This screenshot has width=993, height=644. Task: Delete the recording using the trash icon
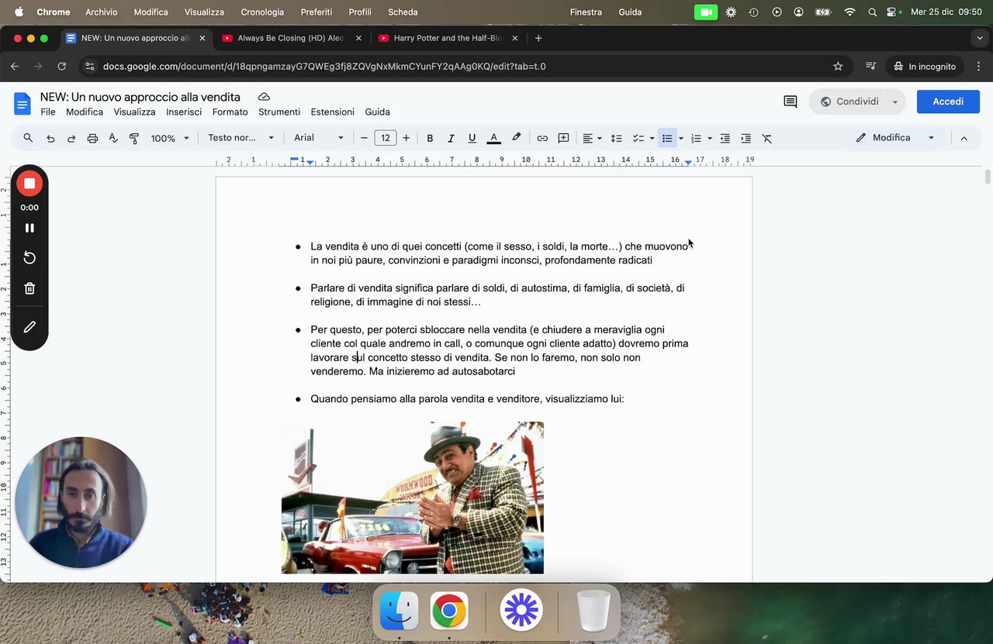(x=29, y=288)
